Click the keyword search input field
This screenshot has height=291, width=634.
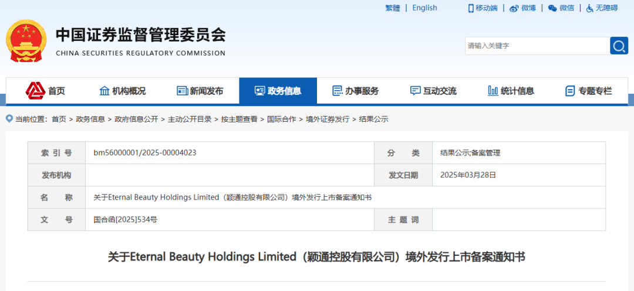point(537,46)
